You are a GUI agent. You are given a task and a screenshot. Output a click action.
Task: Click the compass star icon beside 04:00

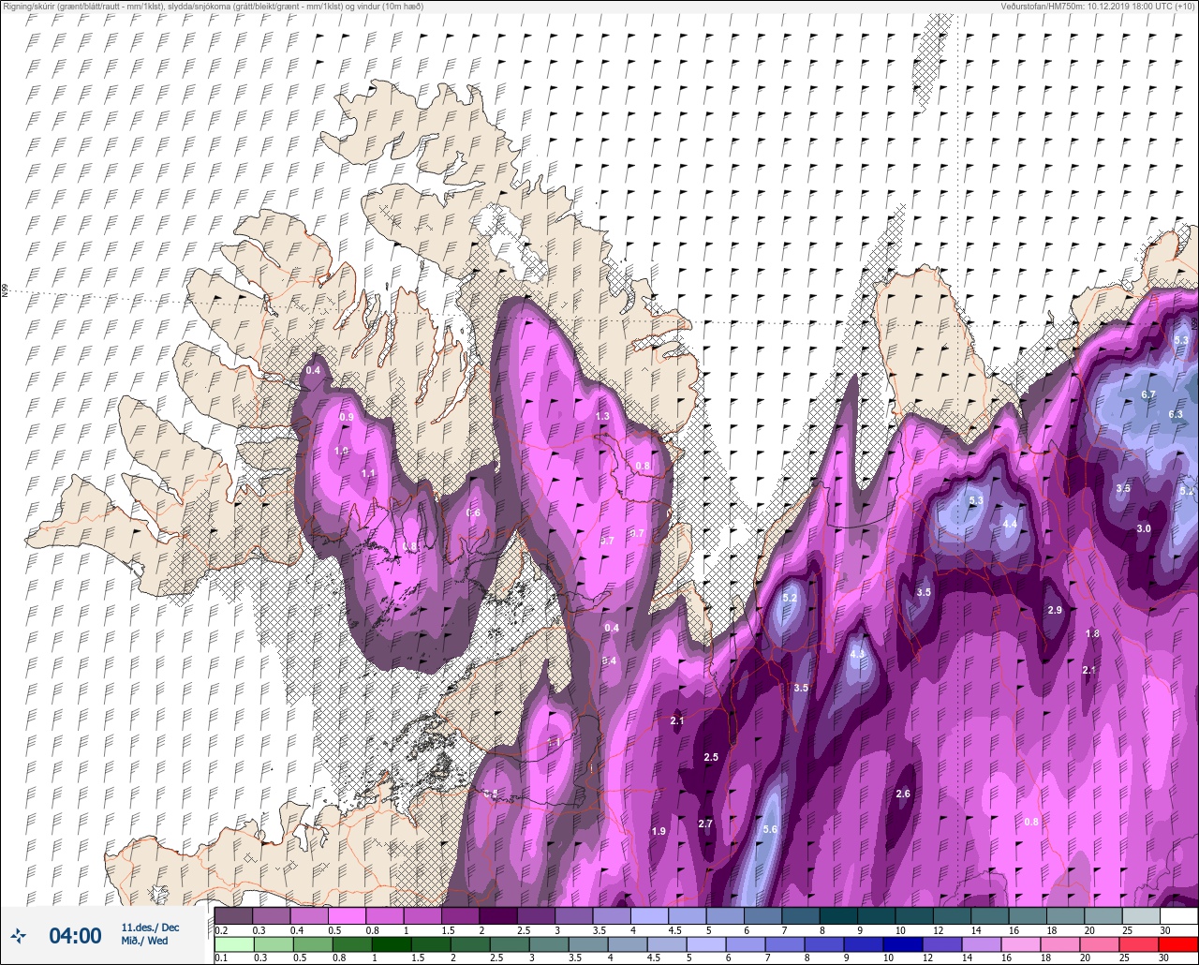tap(19, 935)
